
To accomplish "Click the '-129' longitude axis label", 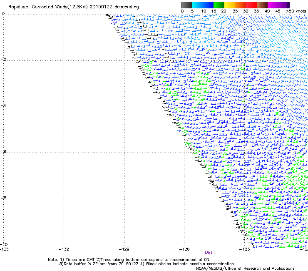I will (x=124, y=249).
